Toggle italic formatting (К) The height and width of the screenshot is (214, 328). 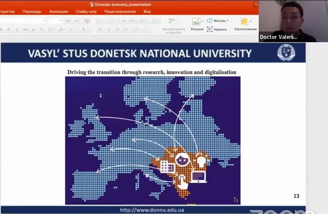9,29
